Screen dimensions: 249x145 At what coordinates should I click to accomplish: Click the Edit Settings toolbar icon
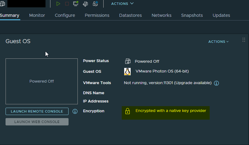click(85, 4)
